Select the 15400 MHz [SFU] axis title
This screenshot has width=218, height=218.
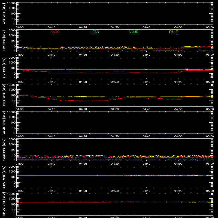pyautogui.click(x=4, y=204)
